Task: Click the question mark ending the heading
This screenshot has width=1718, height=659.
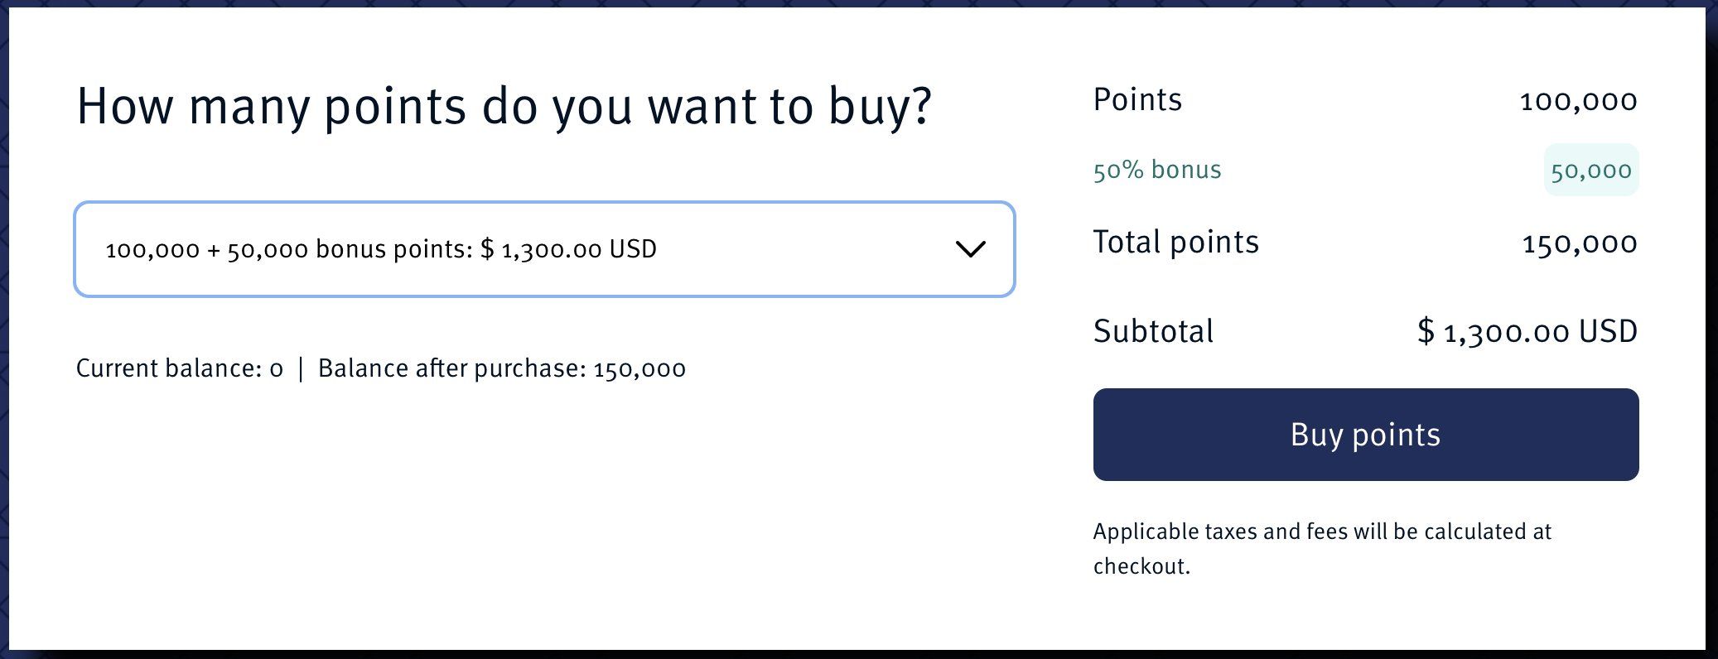Action: coord(919,107)
